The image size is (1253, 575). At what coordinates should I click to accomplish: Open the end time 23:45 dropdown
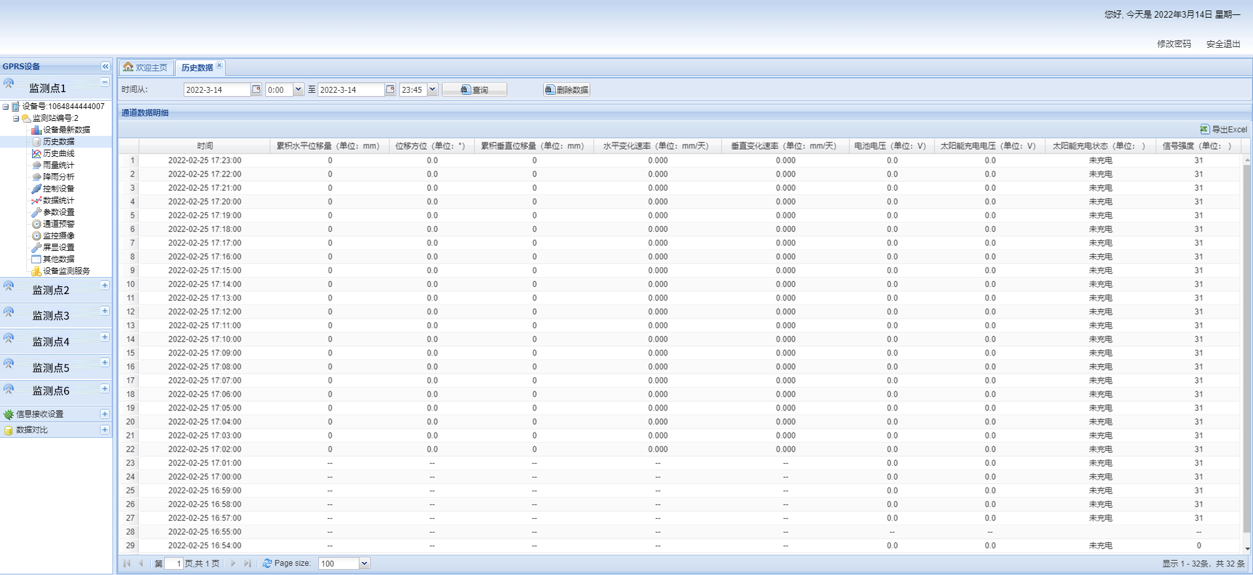pos(432,90)
